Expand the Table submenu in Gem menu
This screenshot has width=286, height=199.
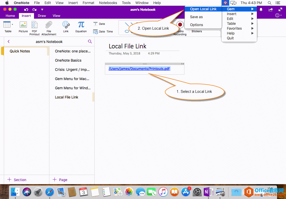[231, 23]
